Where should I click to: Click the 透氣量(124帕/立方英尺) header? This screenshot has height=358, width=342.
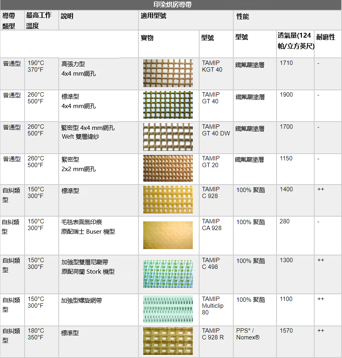pyautogui.click(x=296, y=41)
